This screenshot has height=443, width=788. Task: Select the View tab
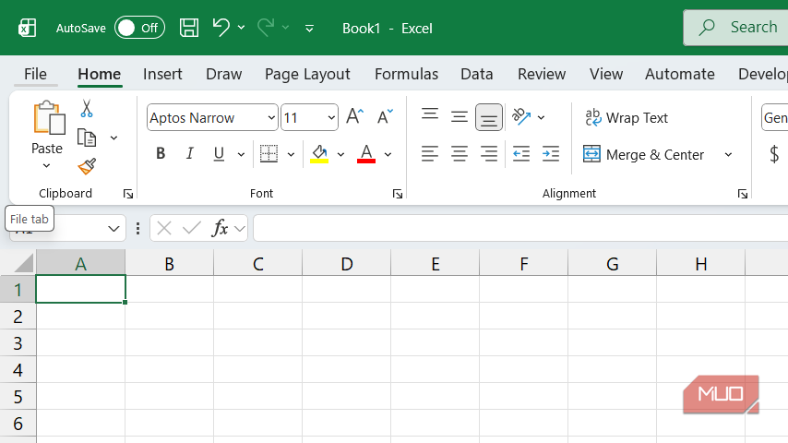[606, 74]
